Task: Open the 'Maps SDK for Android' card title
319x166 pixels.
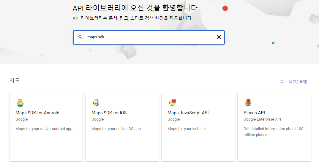Action: (x=37, y=113)
